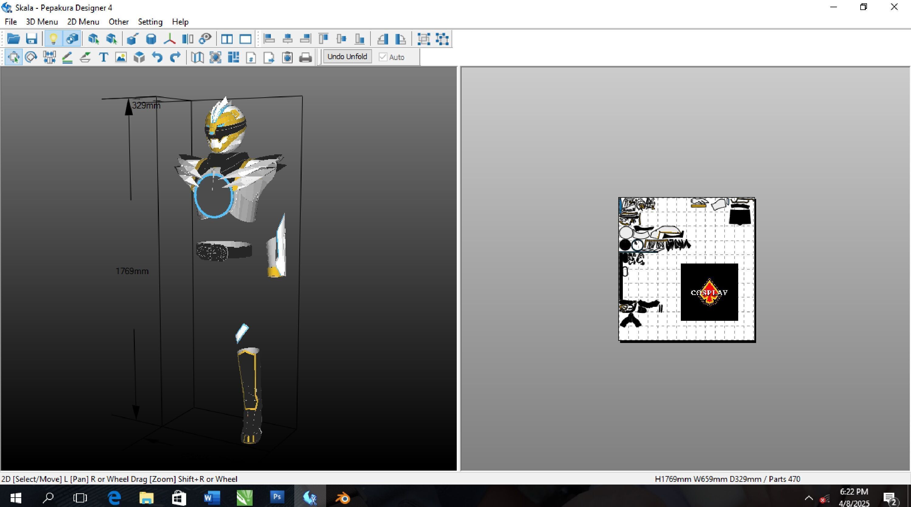911x507 pixels.
Task: Click the Undo arrow icon
Action: pyautogui.click(x=157, y=57)
